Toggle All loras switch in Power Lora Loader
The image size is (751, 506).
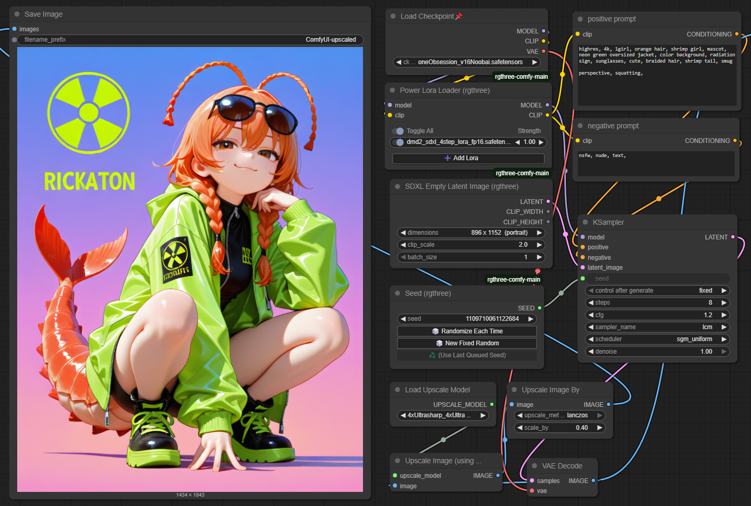pyautogui.click(x=398, y=131)
